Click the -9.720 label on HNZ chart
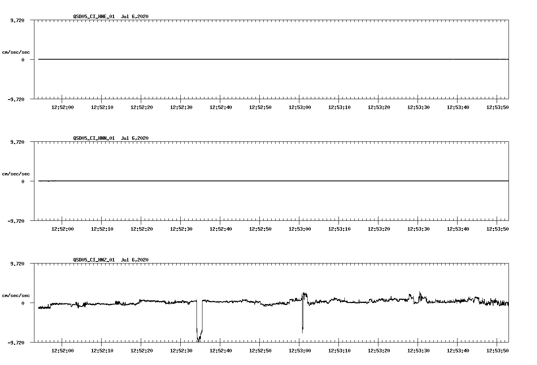 [16, 342]
